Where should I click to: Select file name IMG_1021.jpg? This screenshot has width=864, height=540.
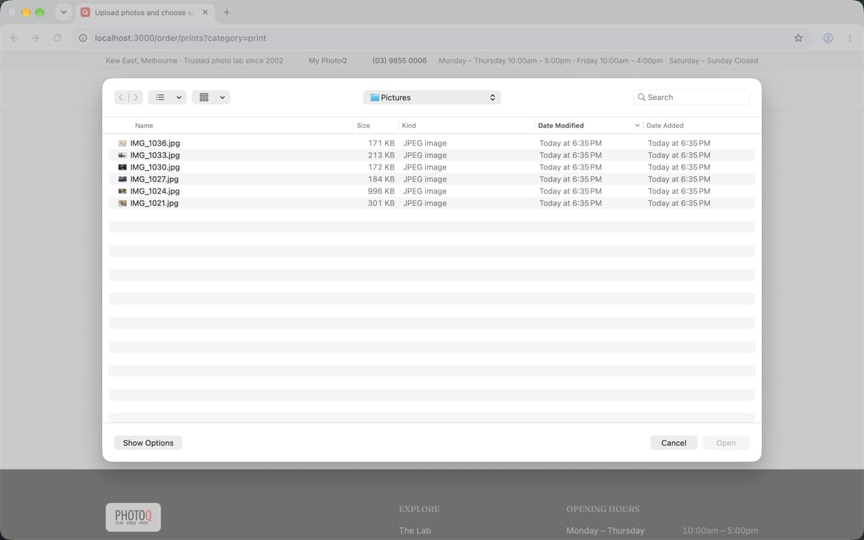point(155,203)
